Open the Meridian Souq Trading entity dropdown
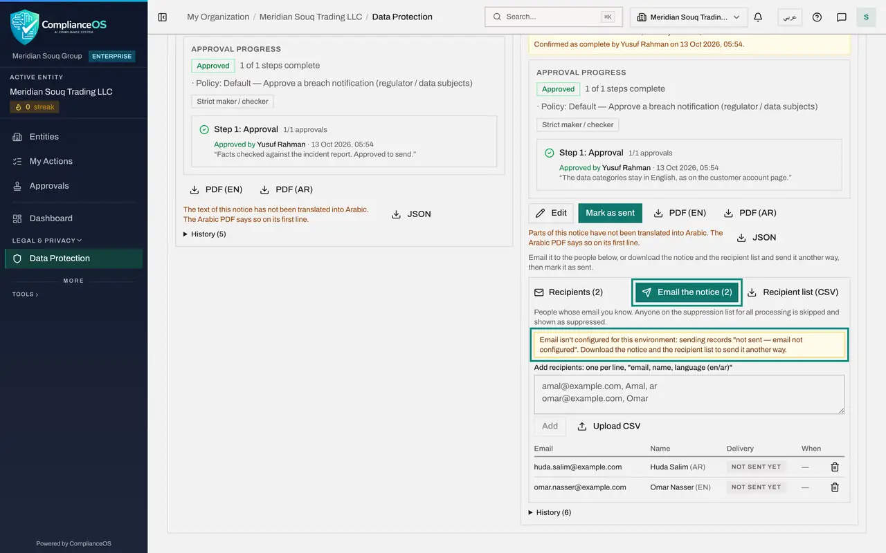 689,17
